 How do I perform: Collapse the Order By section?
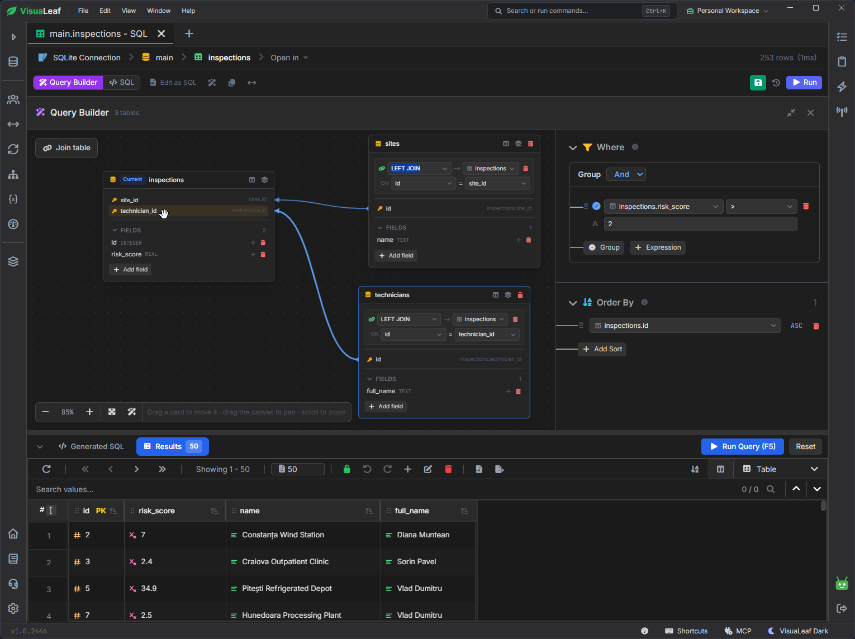tap(573, 303)
